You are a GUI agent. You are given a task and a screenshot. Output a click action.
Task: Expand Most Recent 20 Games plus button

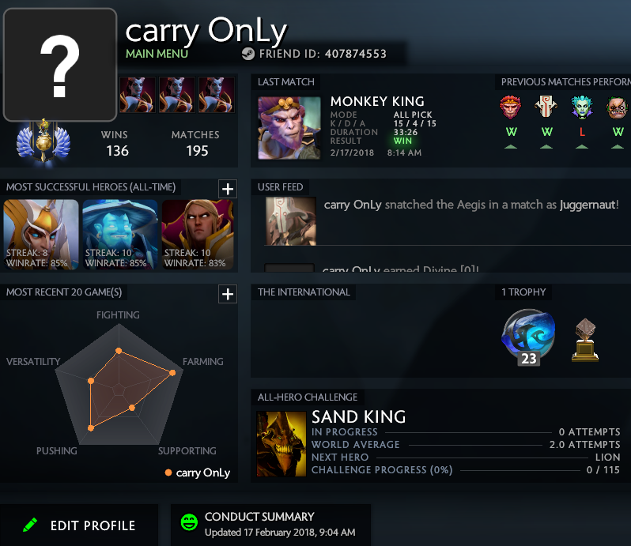click(228, 294)
